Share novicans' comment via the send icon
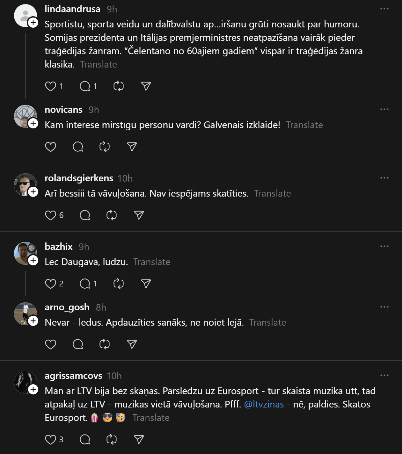 point(132,147)
